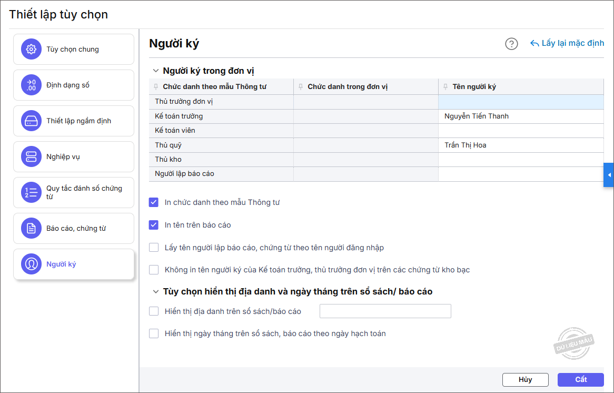This screenshot has width=614, height=393.
Task: Switch to the Nghiệp vụ settings tab
Action: pos(74,157)
